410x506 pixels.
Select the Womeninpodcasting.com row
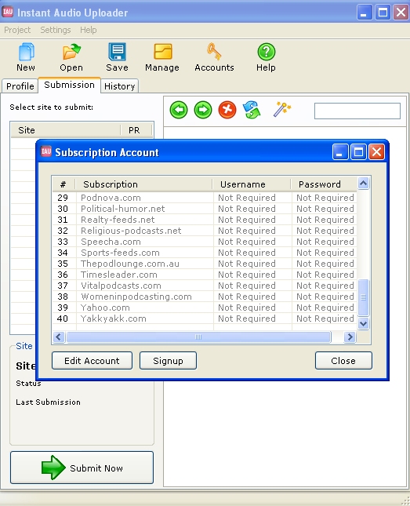coord(205,297)
